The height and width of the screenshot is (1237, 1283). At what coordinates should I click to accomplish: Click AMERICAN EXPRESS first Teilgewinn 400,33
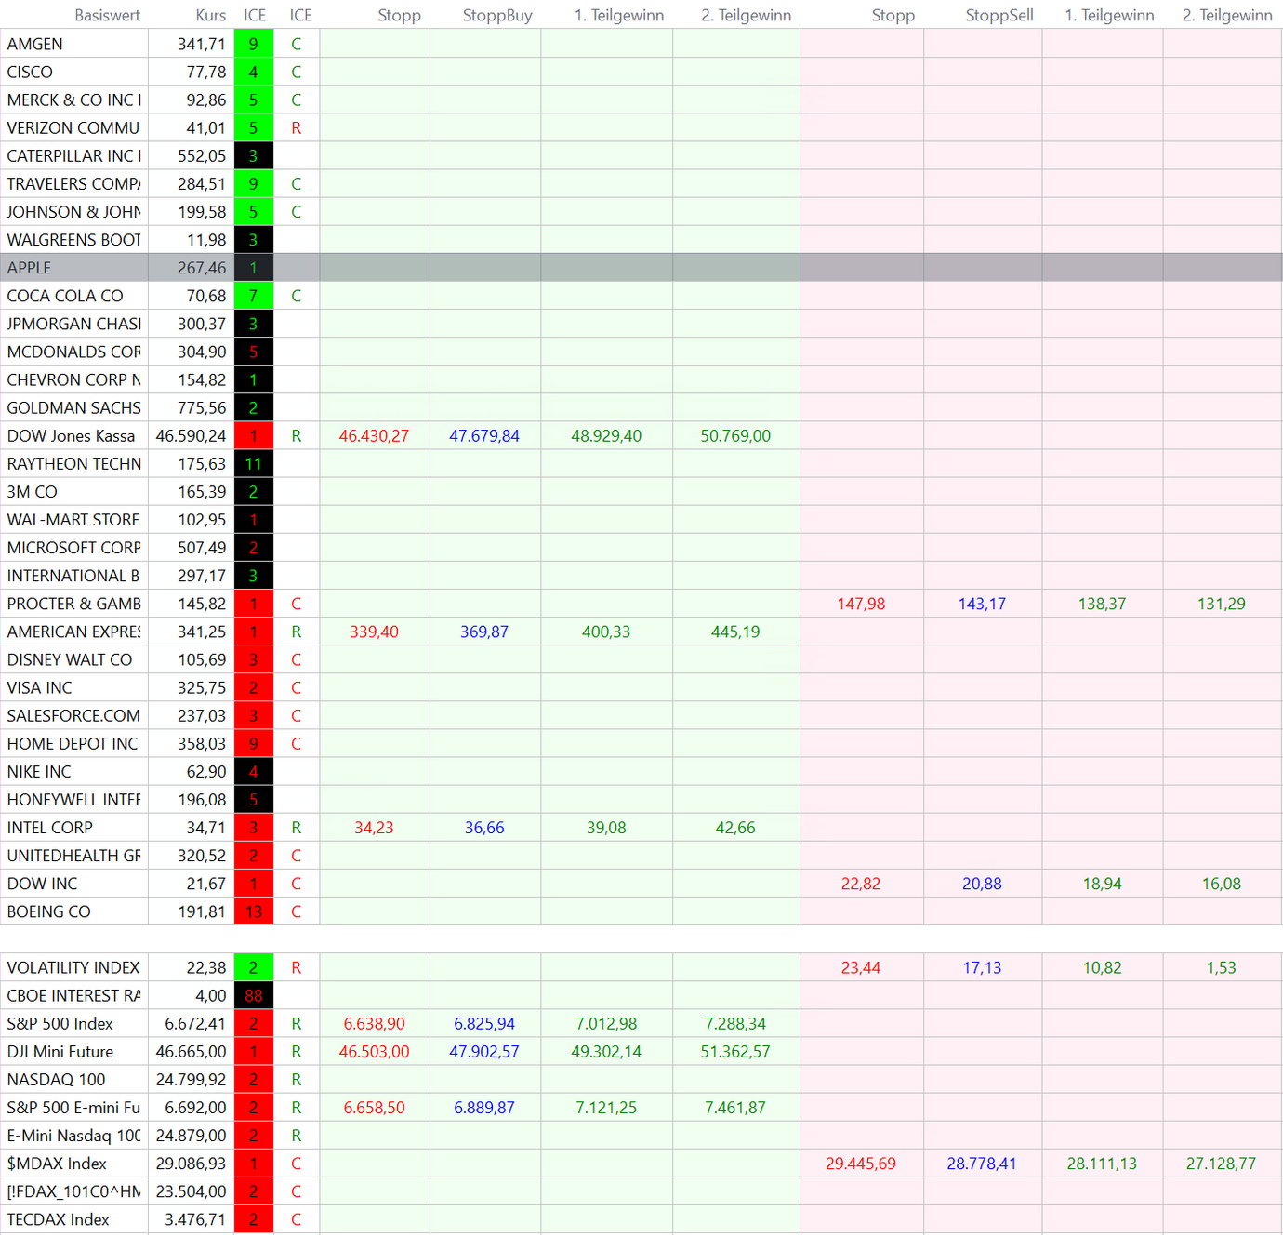(605, 632)
